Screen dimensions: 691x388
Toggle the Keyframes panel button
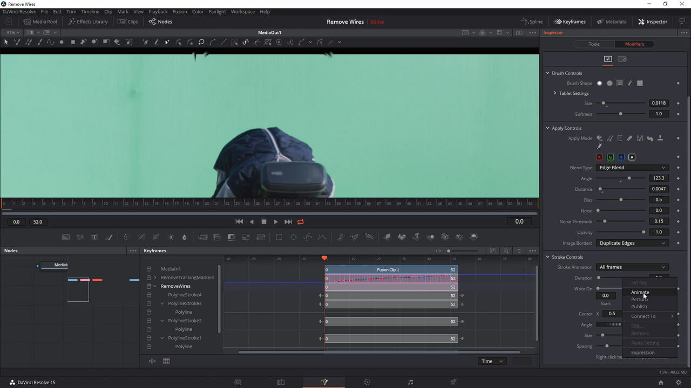pos(570,22)
